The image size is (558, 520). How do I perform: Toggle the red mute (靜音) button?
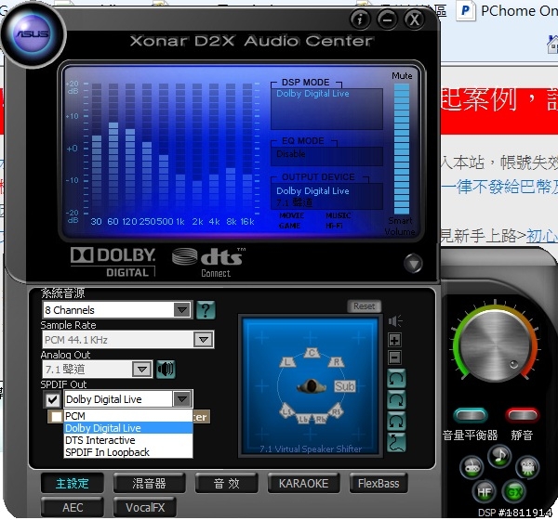(x=522, y=415)
